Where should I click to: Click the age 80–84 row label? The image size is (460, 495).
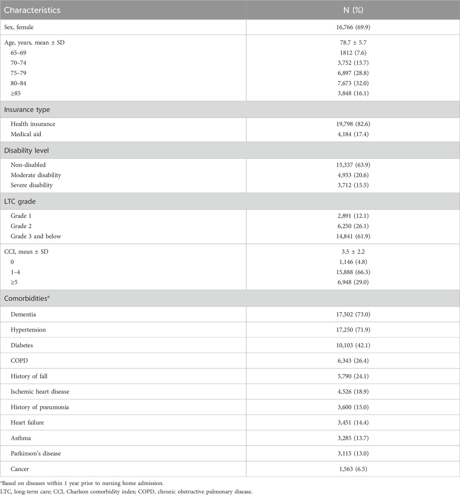coord(18,83)
